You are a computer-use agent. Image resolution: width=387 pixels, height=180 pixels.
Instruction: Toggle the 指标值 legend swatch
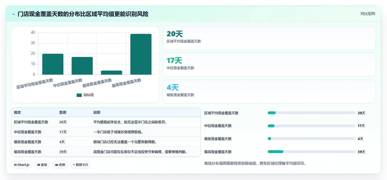[x=79, y=95]
